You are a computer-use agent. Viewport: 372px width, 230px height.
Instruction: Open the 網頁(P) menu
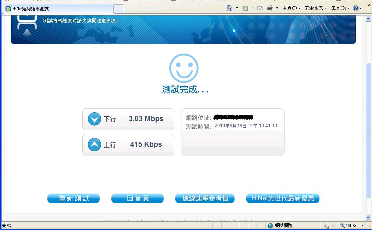(x=291, y=8)
